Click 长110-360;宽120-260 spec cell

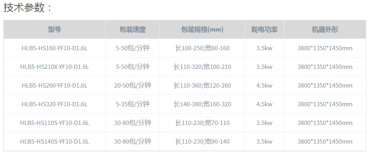click(202, 86)
